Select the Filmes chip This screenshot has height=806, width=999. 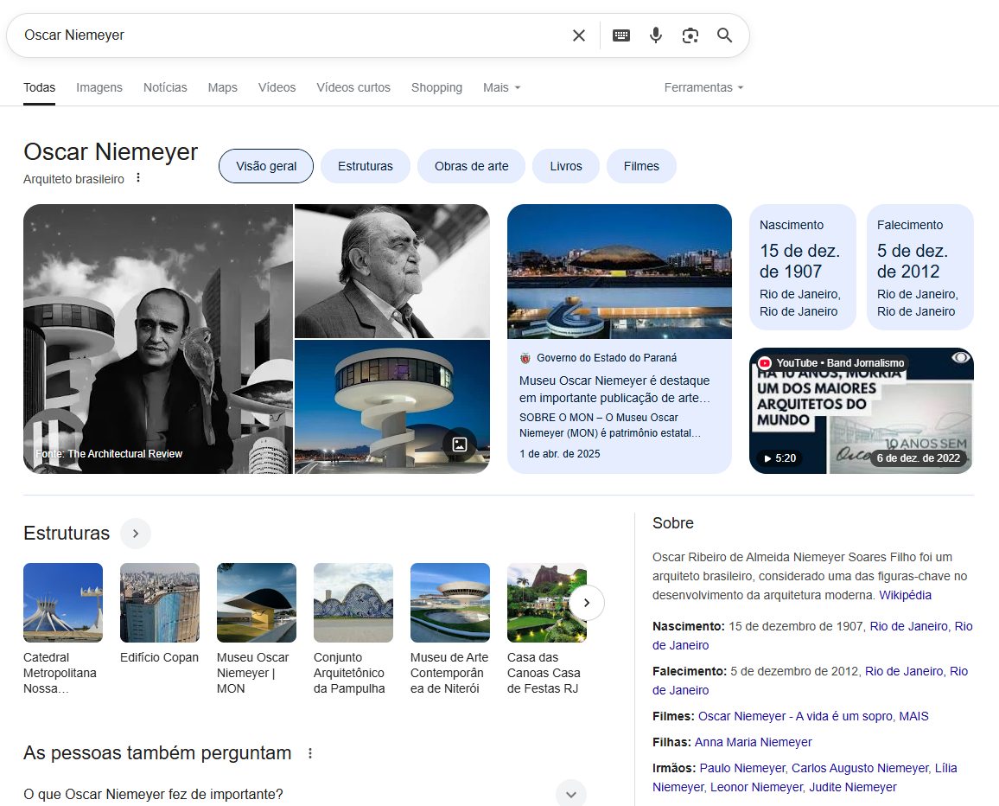tap(641, 166)
